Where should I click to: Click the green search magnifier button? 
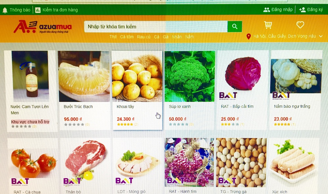(235, 26)
